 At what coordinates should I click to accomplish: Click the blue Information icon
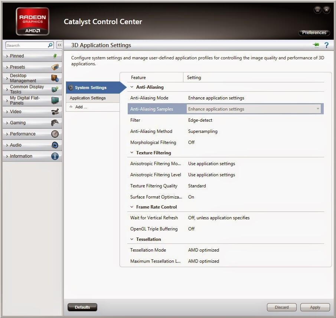(55, 156)
